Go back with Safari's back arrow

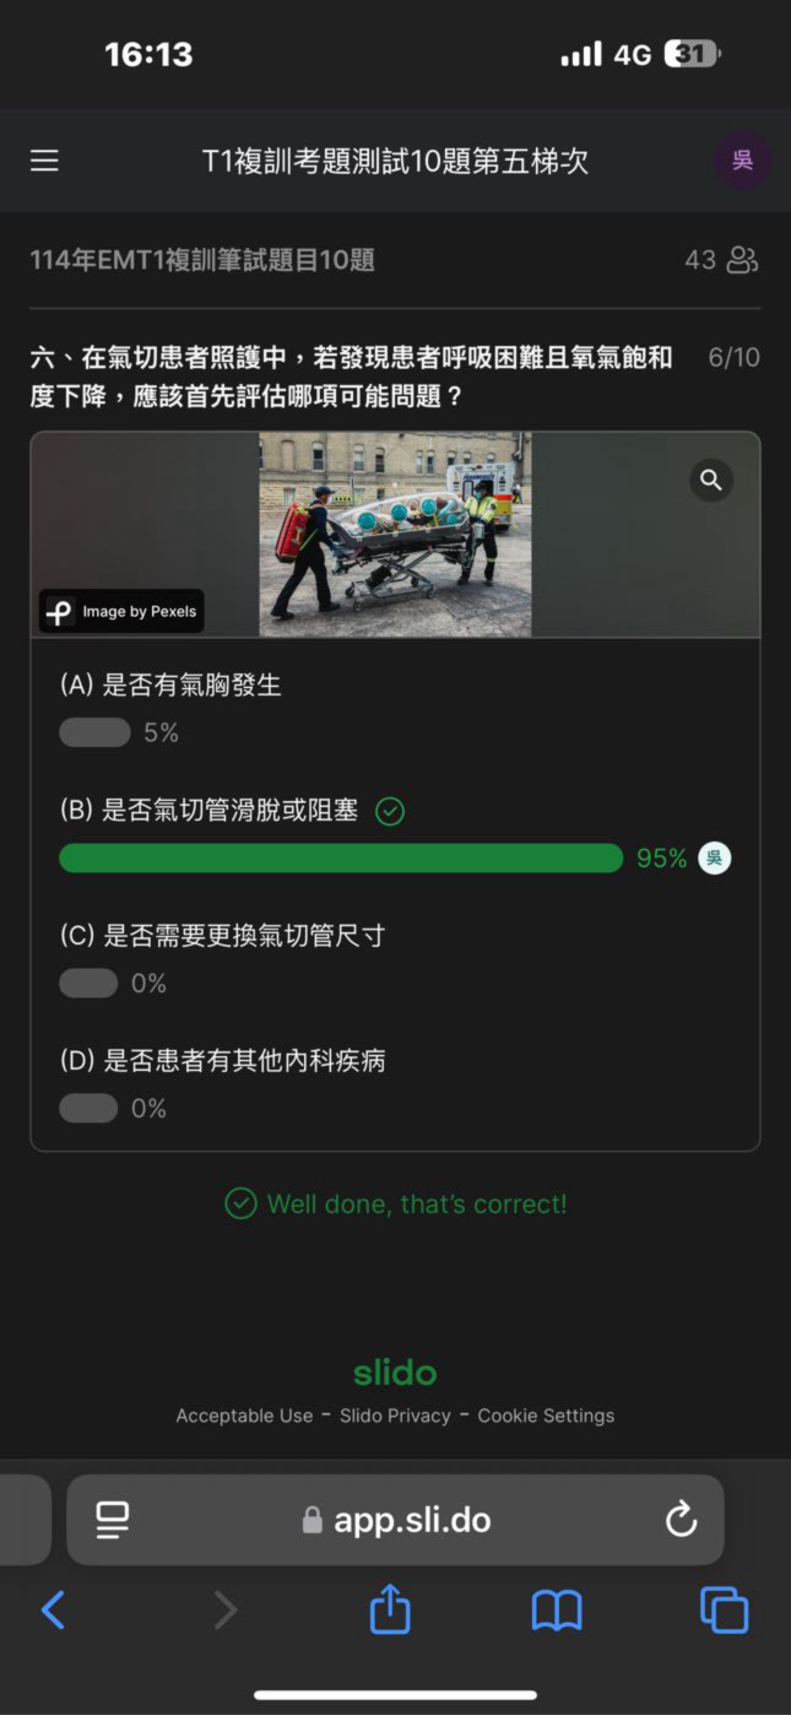click(x=53, y=1610)
